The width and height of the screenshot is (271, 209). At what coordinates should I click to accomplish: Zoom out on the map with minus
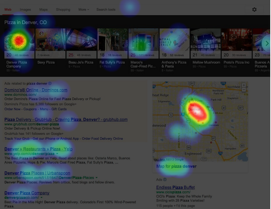tap(244, 90)
